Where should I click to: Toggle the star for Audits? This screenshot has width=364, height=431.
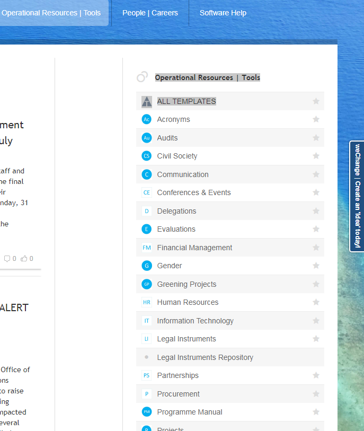pos(316,137)
